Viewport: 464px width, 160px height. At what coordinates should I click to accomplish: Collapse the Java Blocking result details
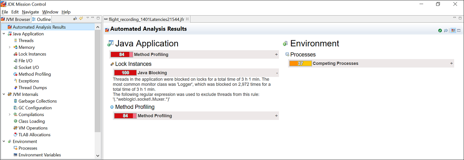pyautogui.click(x=277, y=73)
